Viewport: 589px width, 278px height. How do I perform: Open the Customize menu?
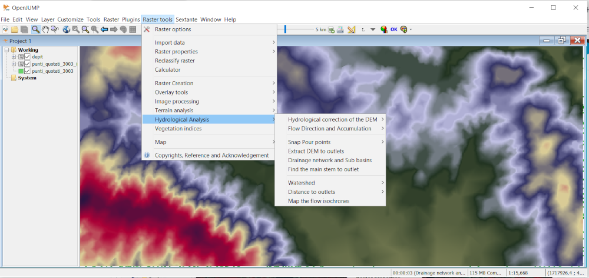click(x=70, y=19)
